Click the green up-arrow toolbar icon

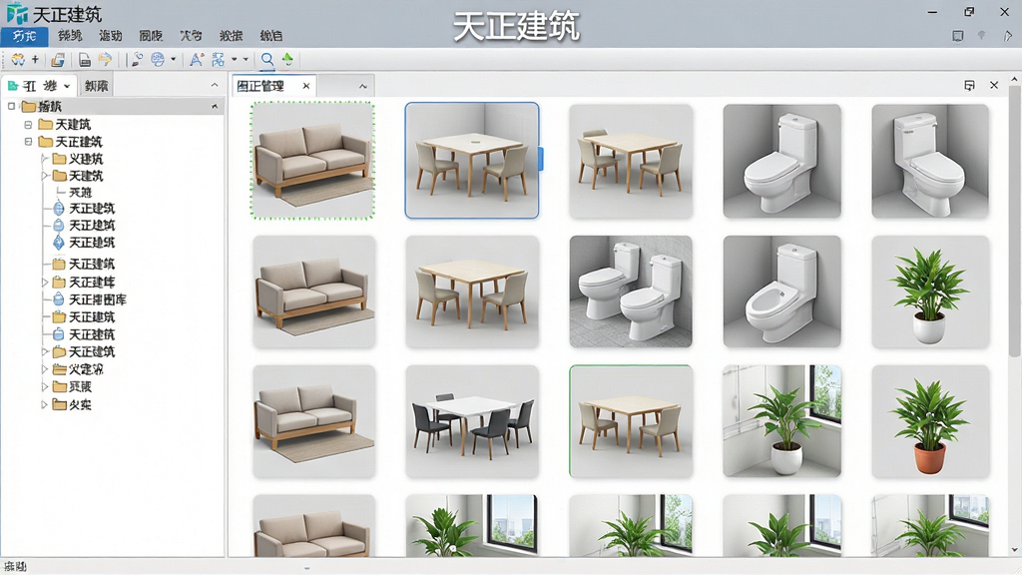pyautogui.click(x=287, y=59)
